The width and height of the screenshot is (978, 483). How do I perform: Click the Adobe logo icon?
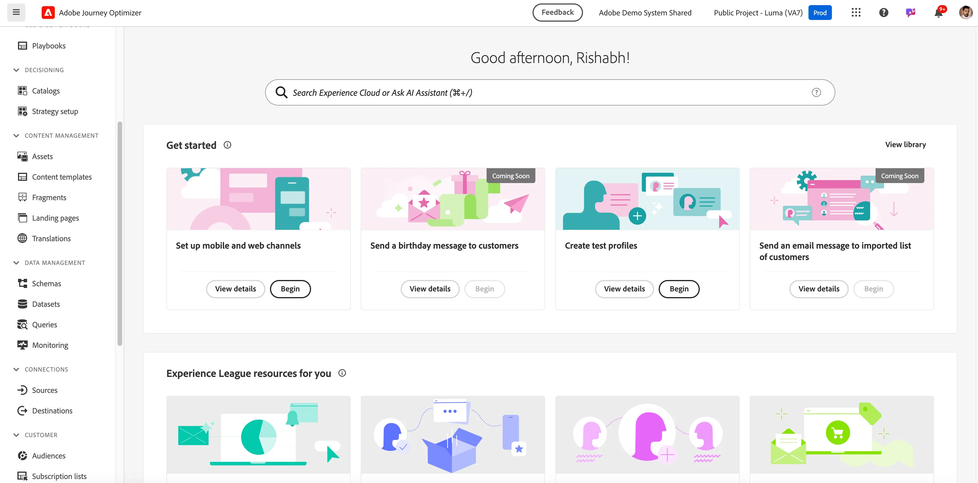48,13
